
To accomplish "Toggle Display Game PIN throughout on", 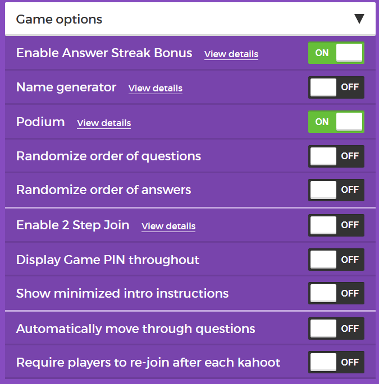I will [336, 260].
